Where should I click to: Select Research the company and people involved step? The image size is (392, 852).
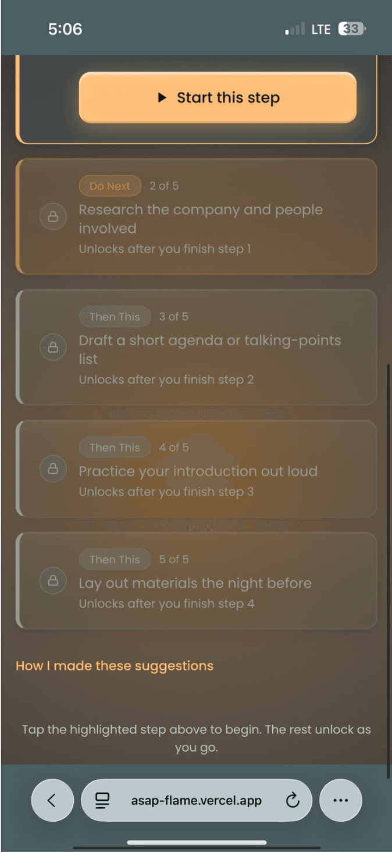(197, 216)
